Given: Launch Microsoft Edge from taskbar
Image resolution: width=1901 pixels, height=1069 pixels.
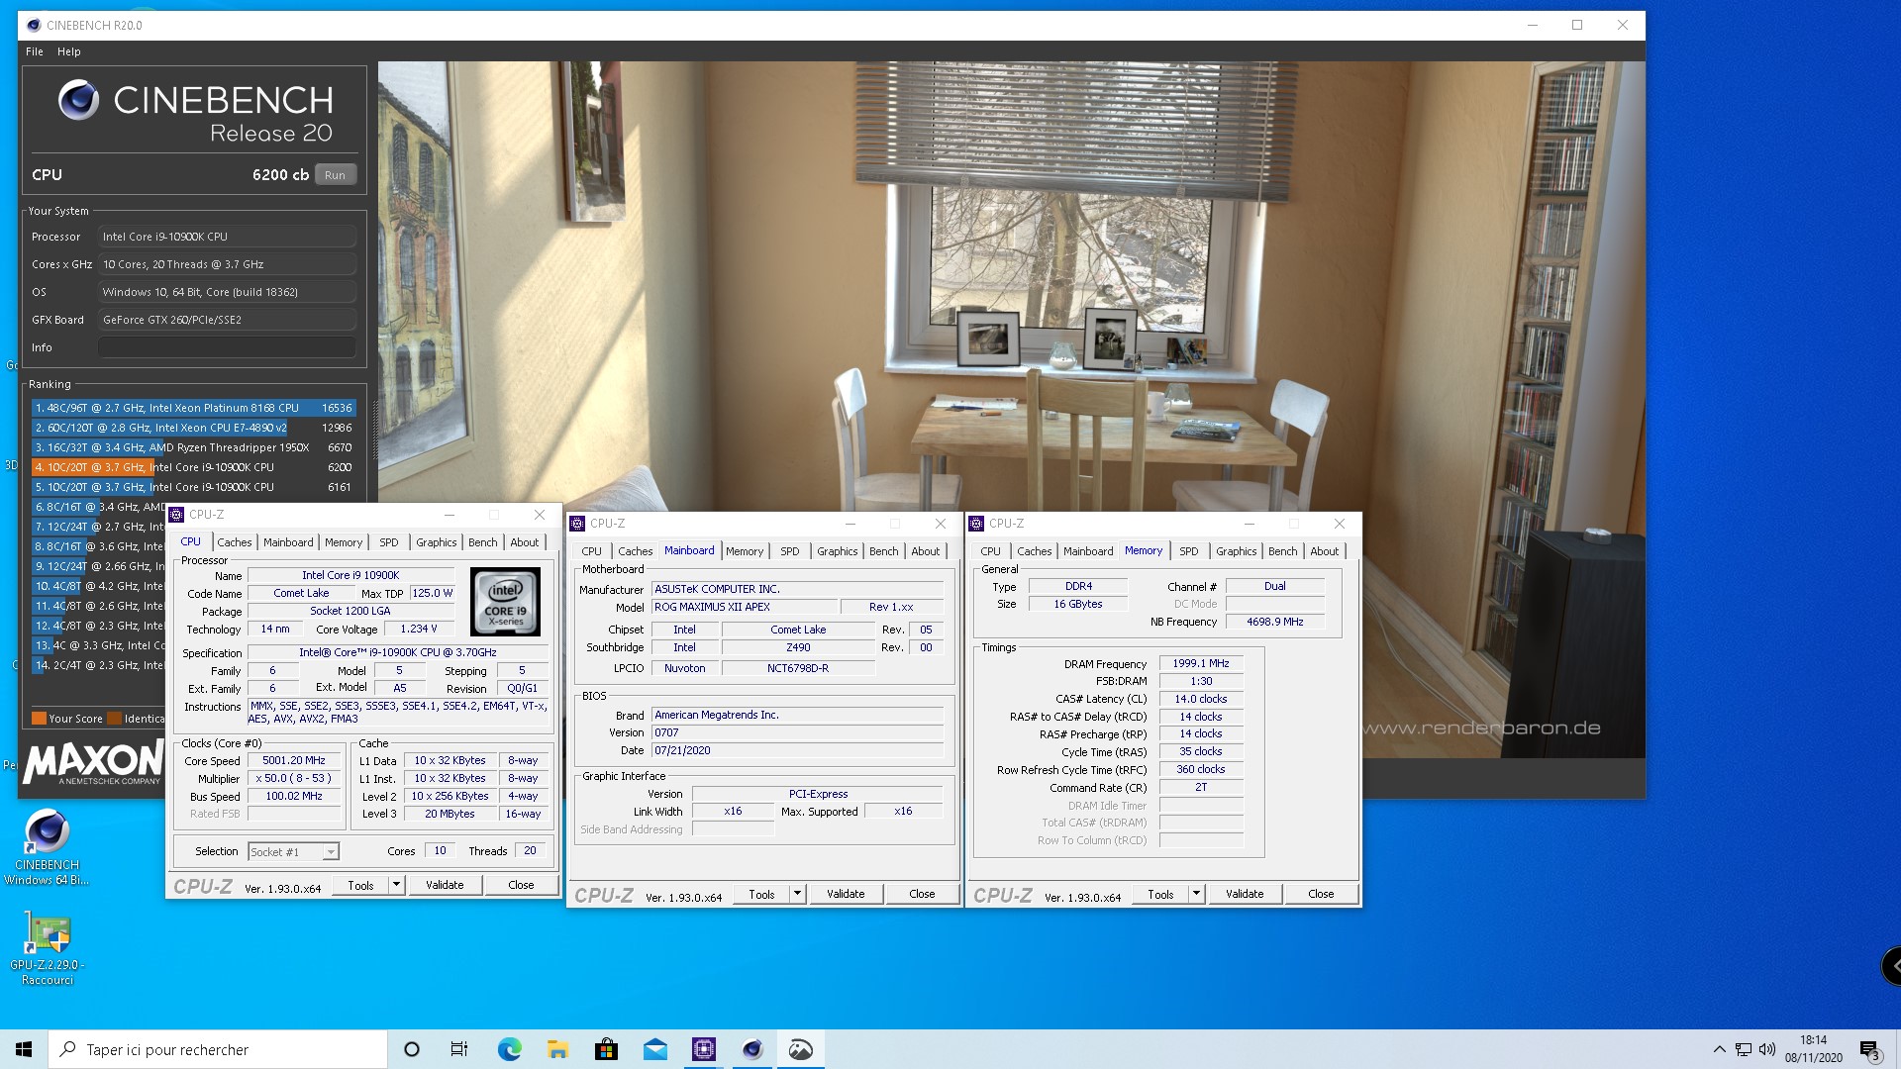Looking at the screenshot, I should point(509,1049).
